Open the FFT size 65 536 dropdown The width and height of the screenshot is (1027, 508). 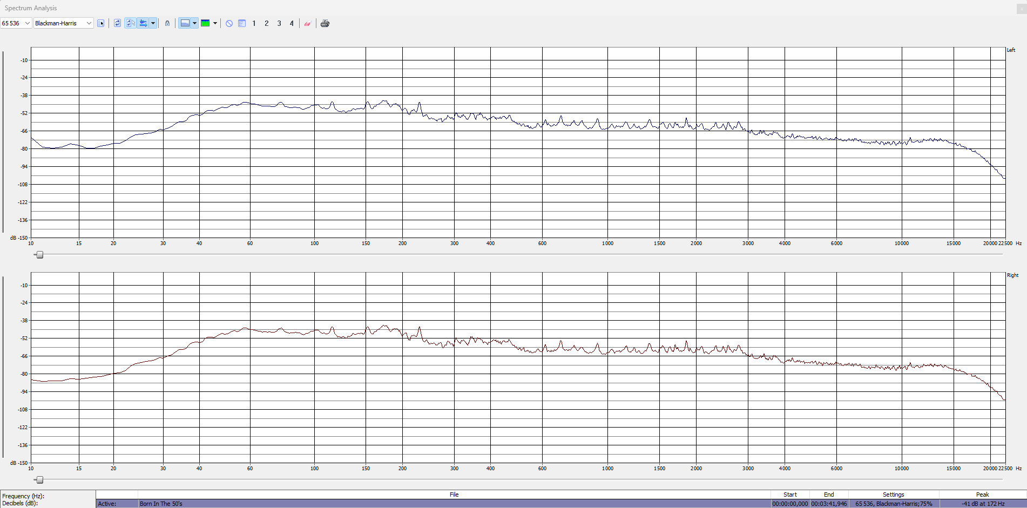coord(27,23)
